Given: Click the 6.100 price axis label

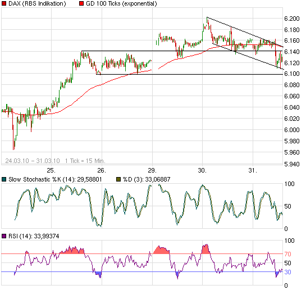Looking at the screenshot, I should click(x=292, y=74).
